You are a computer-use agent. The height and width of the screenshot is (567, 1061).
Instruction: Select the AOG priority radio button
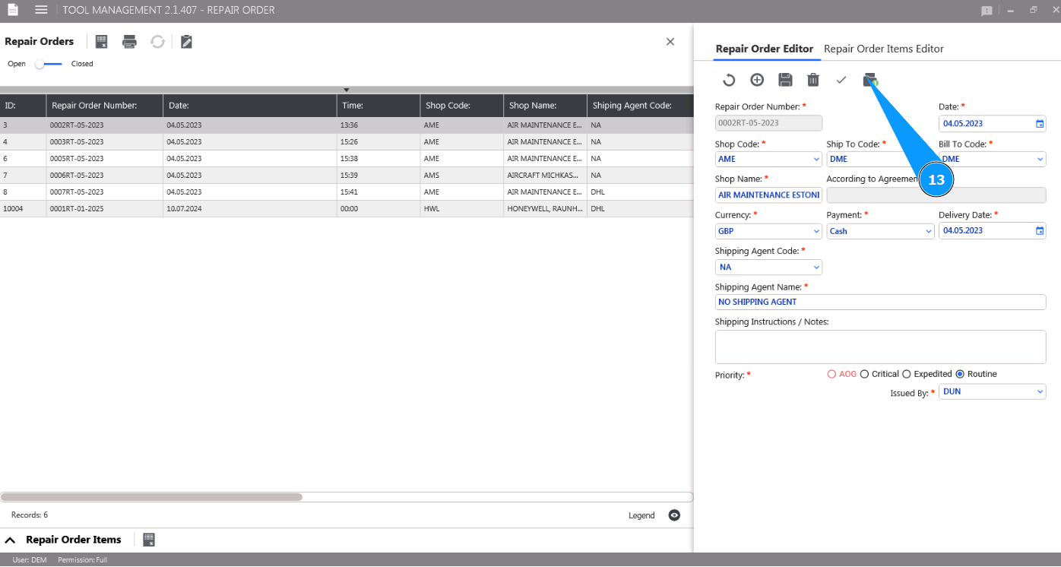[x=831, y=374]
